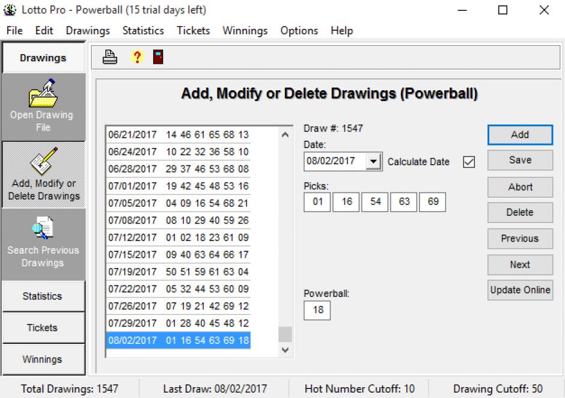Click the Powerball field containing 18
565x398 pixels.
(317, 310)
